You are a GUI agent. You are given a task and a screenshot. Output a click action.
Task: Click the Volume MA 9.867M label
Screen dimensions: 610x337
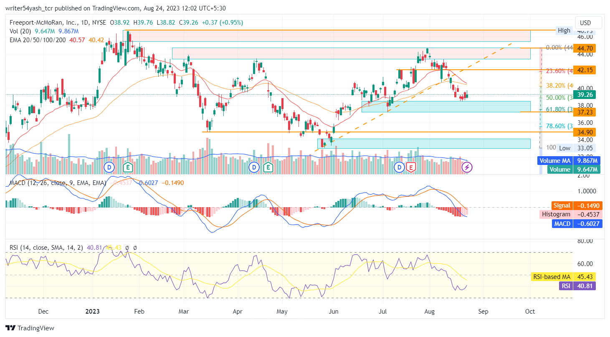569,160
